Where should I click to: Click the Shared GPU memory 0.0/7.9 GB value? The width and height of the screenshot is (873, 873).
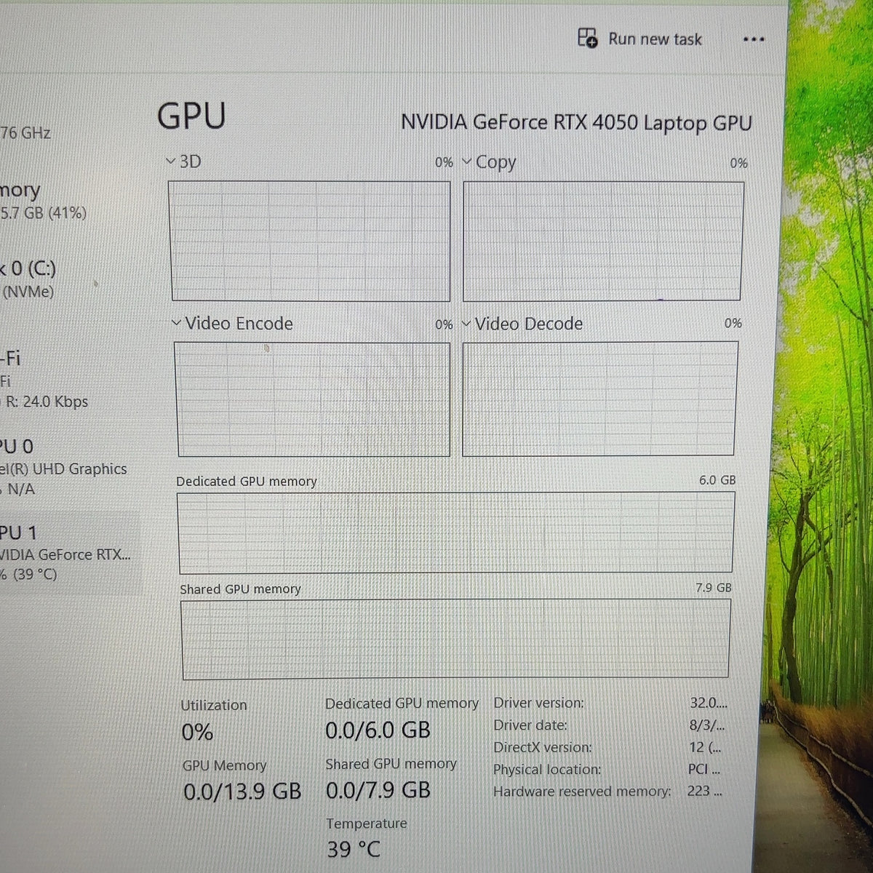click(378, 790)
